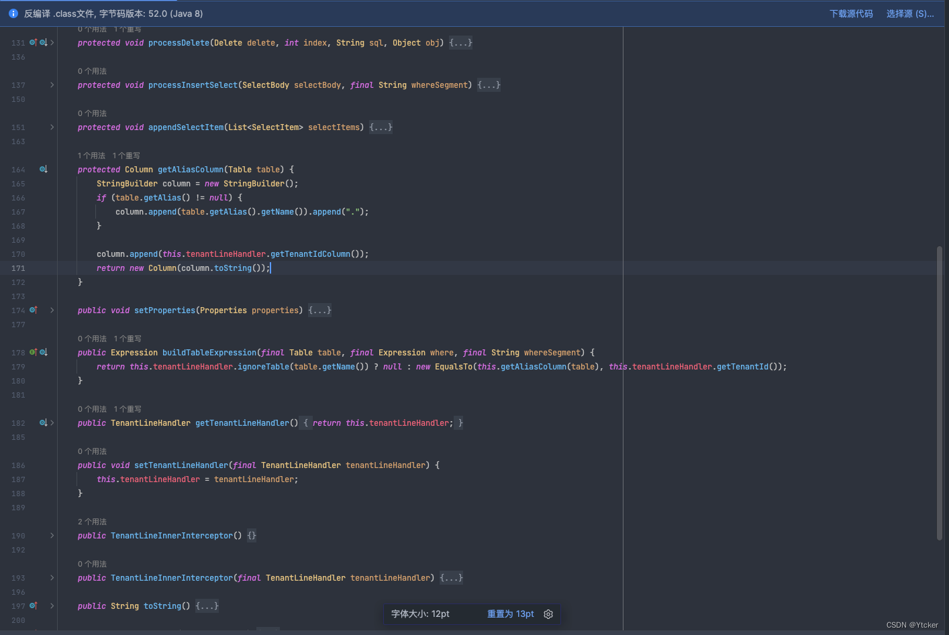Click EqualsTo on line 179

click(454, 367)
